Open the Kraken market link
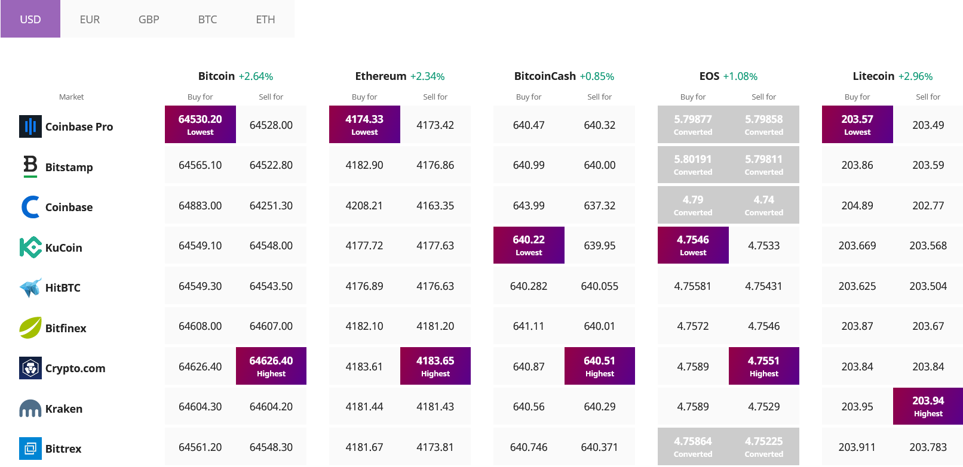Image resolution: width=963 pixels, height=467 pixels. pos(64,409)
